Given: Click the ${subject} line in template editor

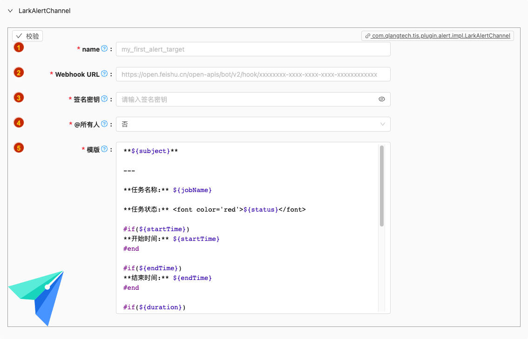Looking at the screenshot, I should (x=151, y=151).
